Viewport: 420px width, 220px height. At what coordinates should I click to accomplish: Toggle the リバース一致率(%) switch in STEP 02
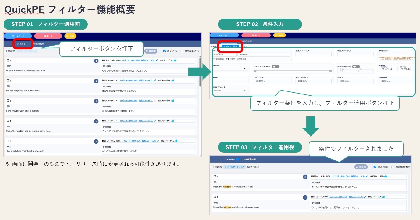coord(276,67)
